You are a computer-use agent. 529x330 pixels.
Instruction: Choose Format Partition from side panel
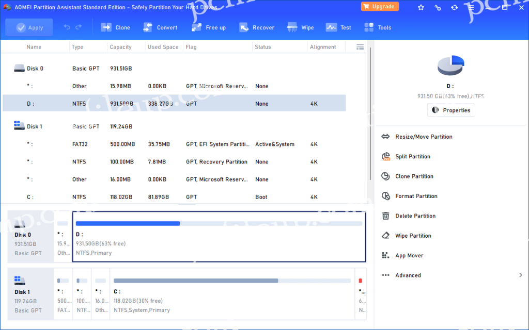tap(416, 196)
